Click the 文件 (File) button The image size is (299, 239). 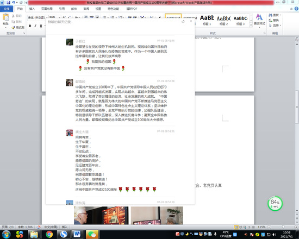point(7,9)
